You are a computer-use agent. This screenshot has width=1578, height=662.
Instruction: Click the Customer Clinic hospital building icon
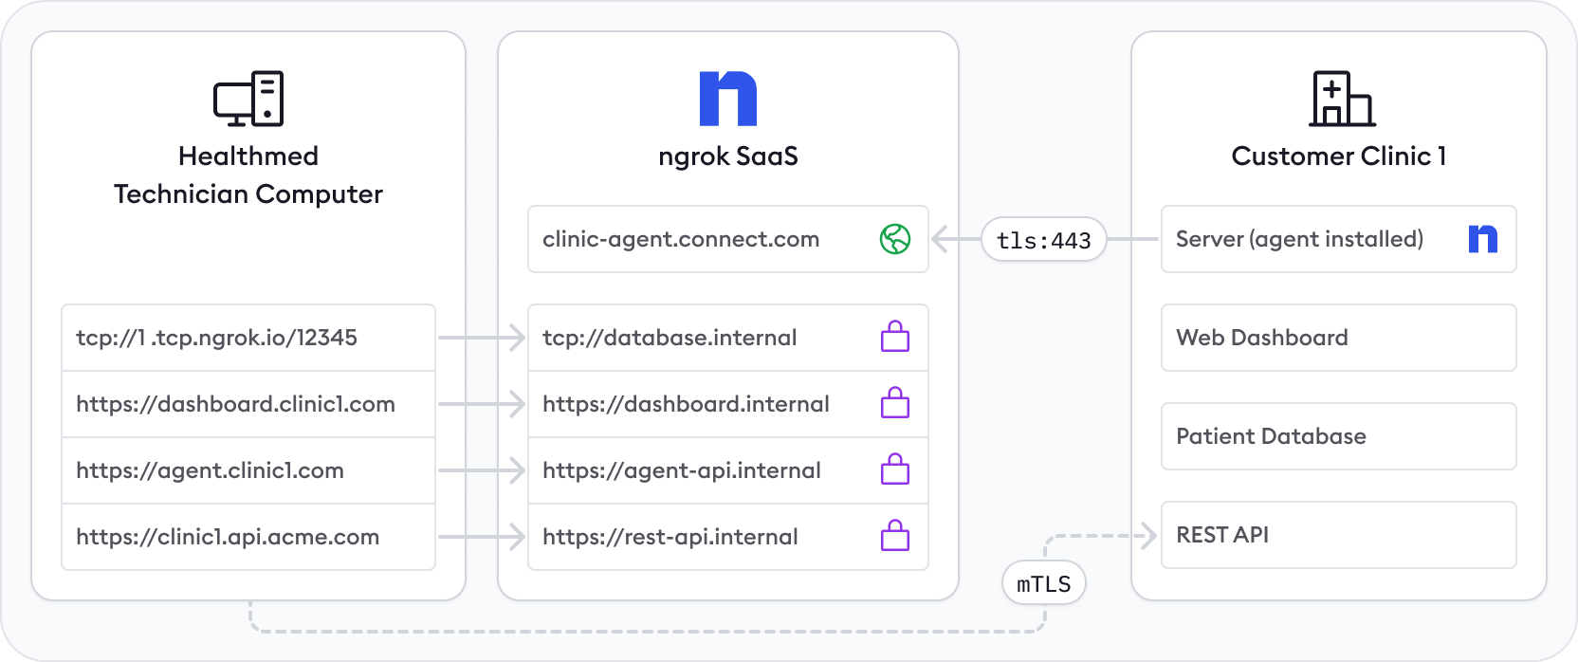[x=1341, y=99]
